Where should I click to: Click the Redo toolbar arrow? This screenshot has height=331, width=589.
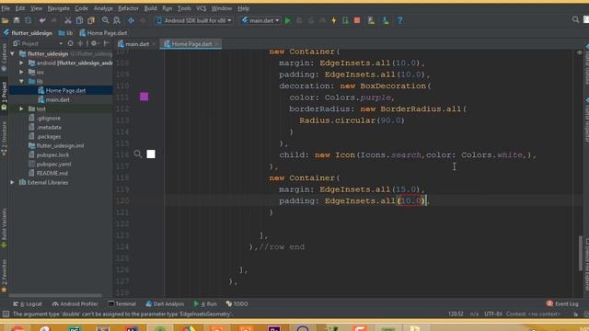(x=53, y=20)
